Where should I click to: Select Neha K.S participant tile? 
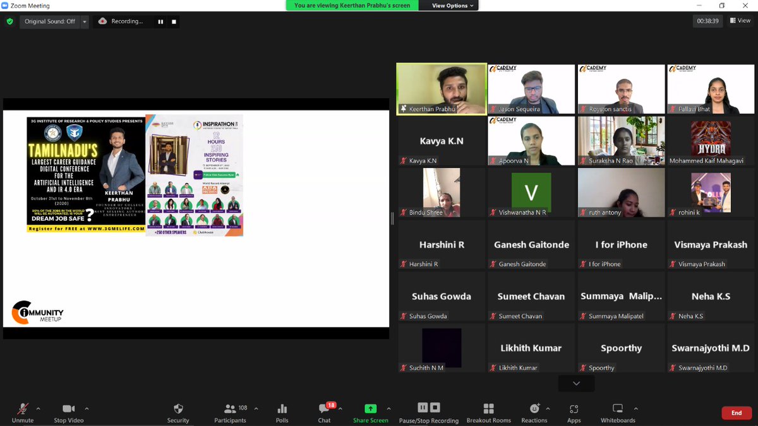(x=711, y=296)
